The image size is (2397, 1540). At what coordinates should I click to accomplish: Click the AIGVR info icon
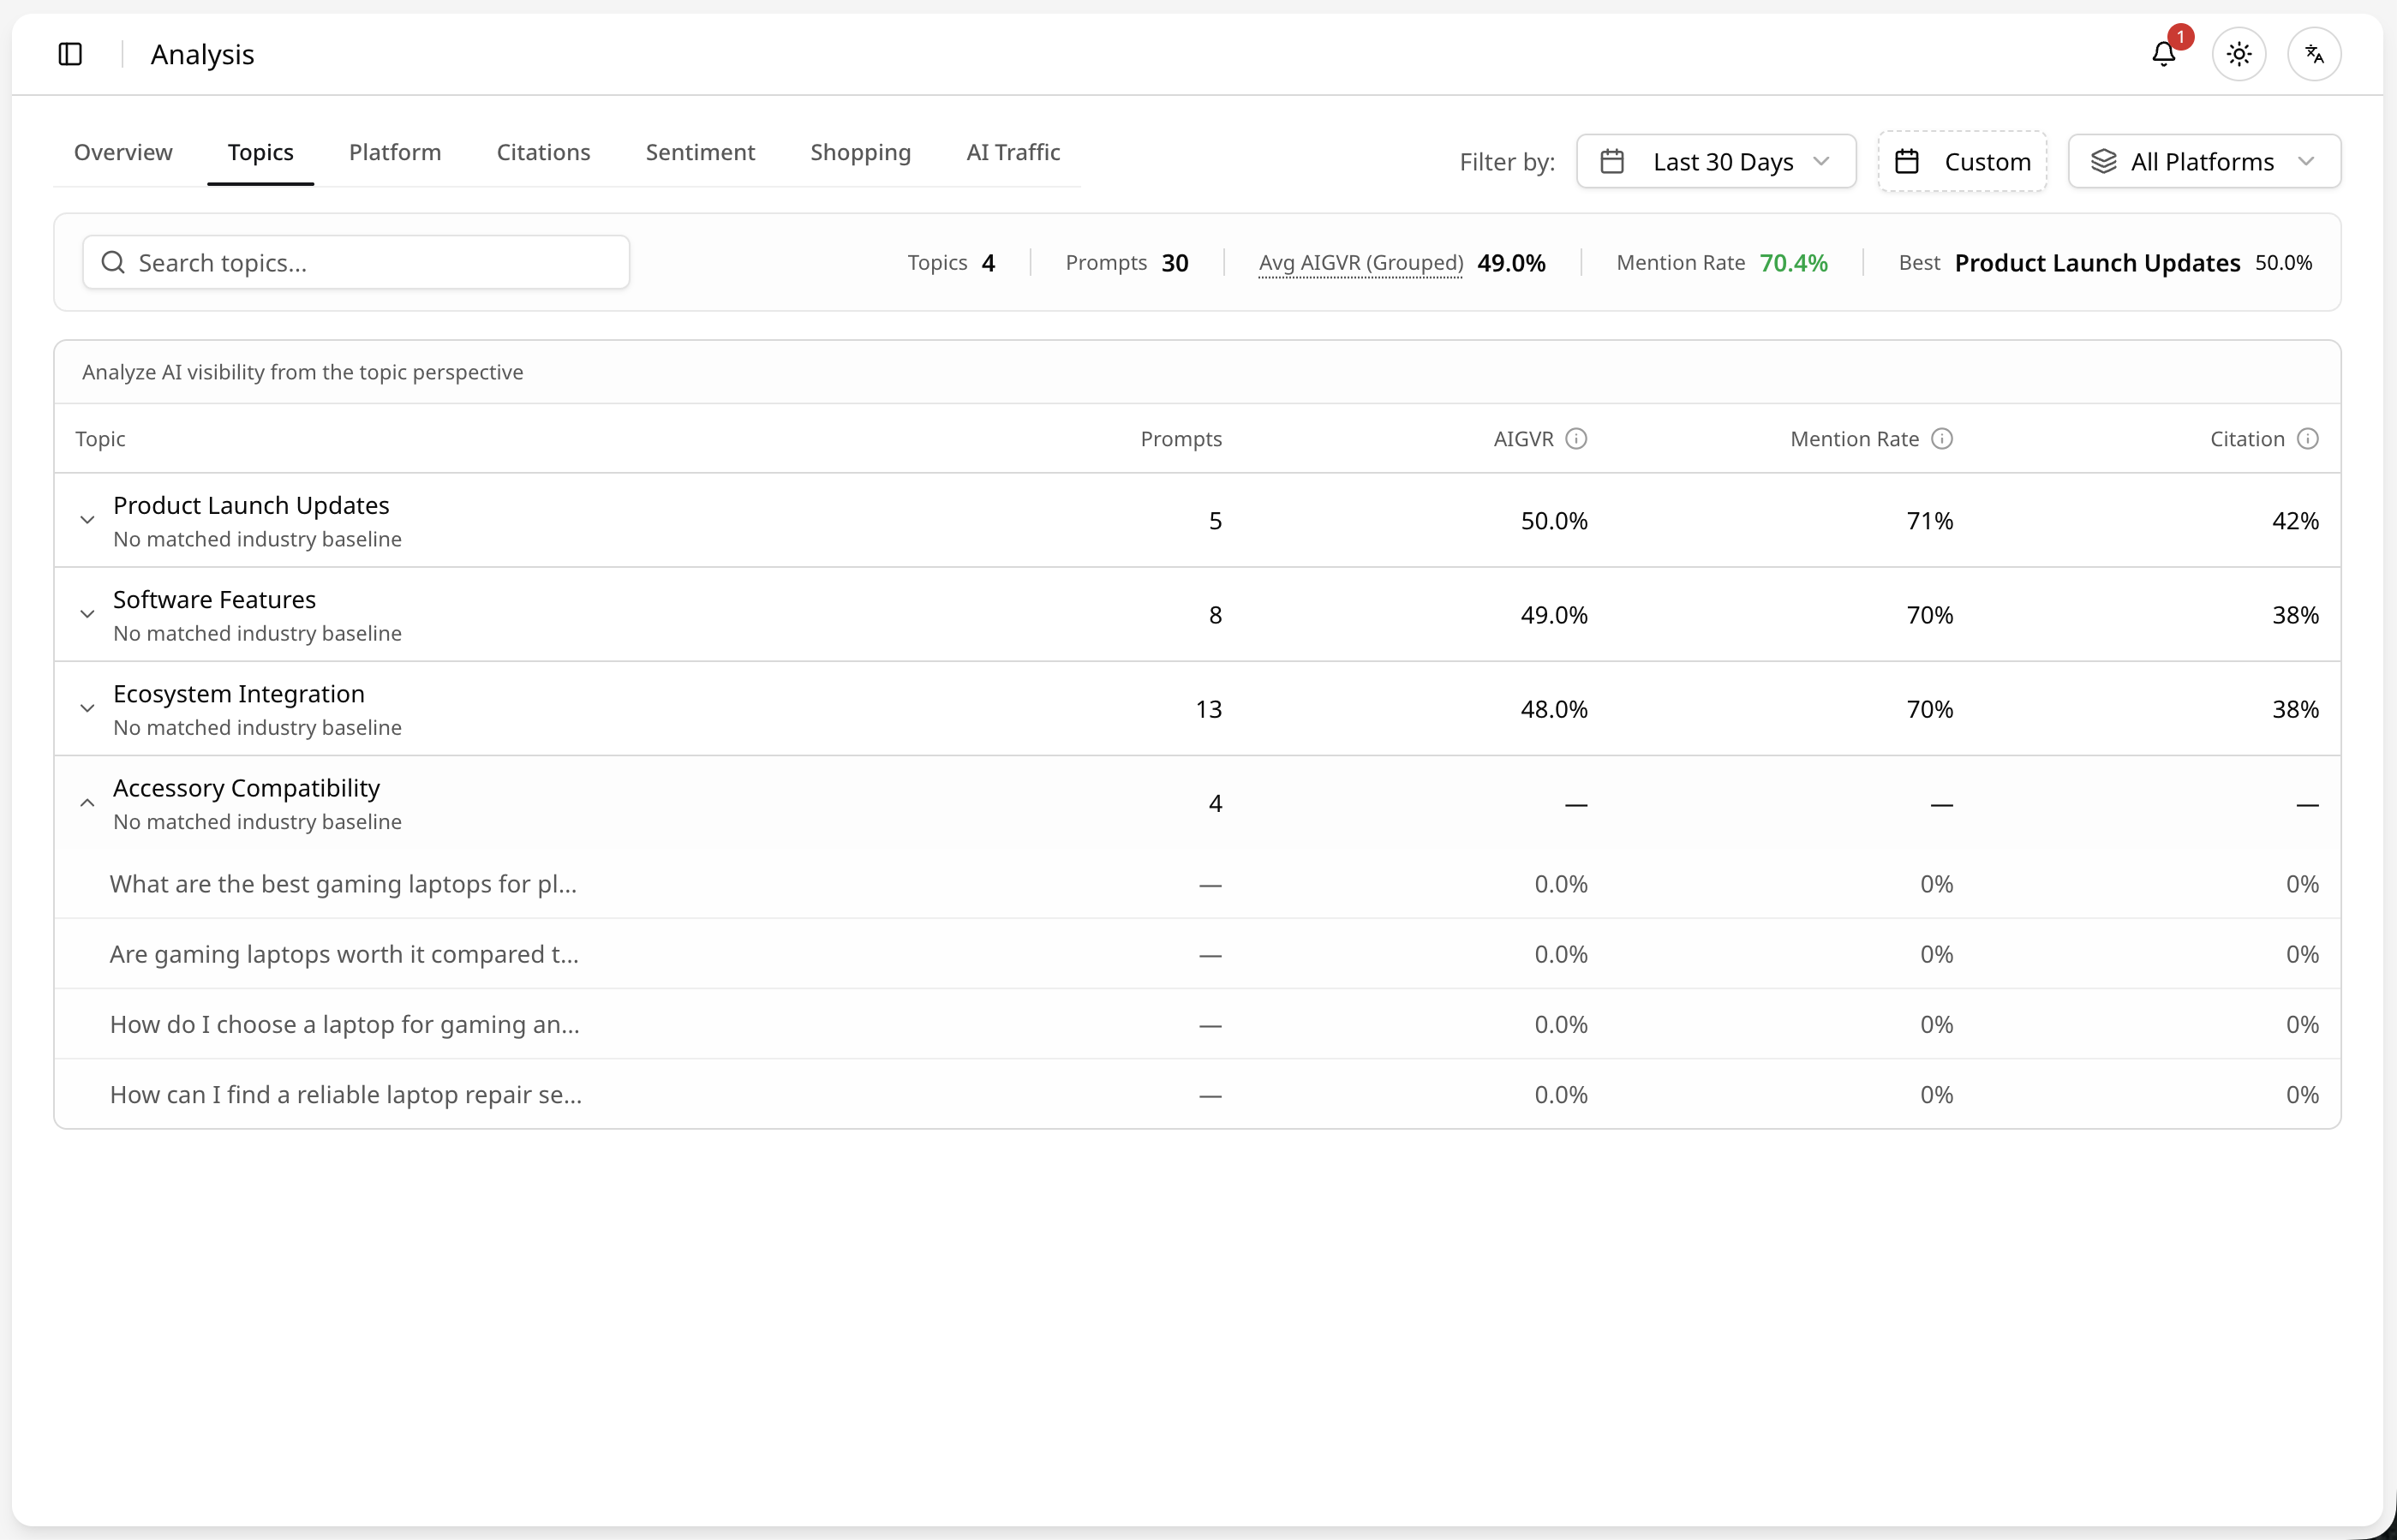1576,439
